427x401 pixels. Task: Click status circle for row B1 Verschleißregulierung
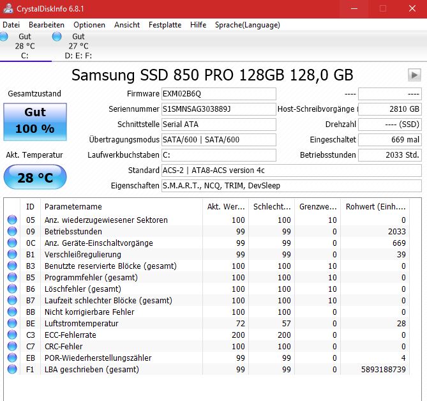tap(12, 254)
